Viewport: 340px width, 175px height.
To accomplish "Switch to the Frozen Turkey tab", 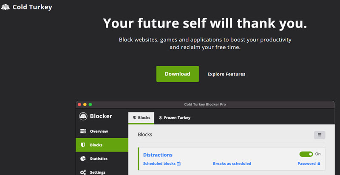I will 175,118.
